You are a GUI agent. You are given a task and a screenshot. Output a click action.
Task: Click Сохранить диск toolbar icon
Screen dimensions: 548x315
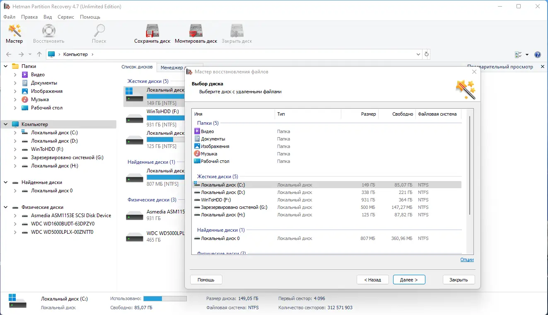[152, 31]
